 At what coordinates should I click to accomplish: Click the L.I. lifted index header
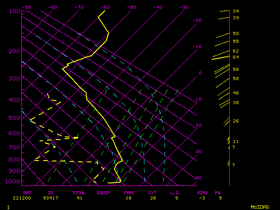point(175,192)
